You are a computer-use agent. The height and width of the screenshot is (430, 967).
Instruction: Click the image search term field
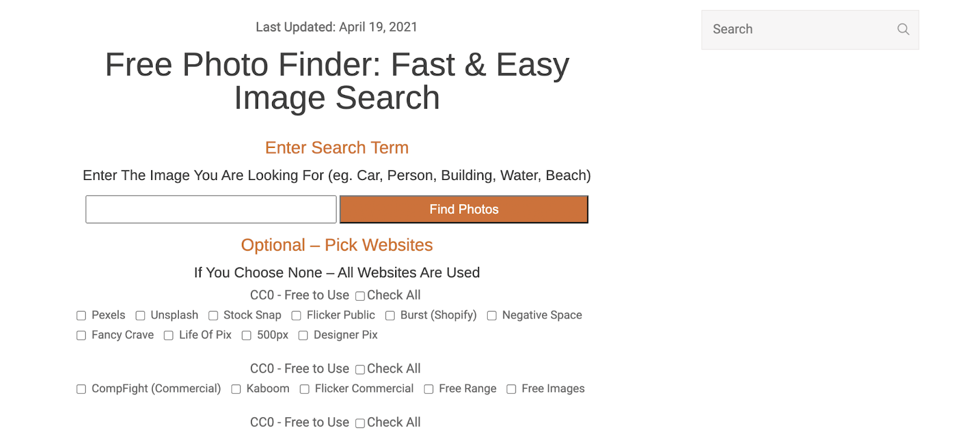click(211, 210)
